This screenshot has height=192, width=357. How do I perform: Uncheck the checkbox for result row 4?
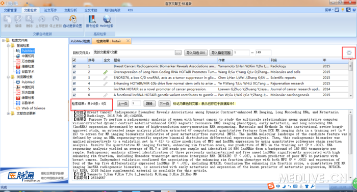[x=74, y=84]
